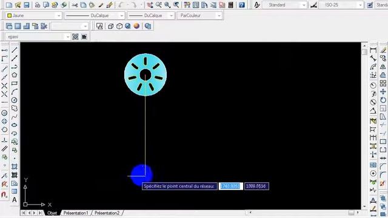The width and height of the screenshot is (388, 218).
Task: Select the Arc draw tool
Action: pyautogui.click(x=15, y=91)
